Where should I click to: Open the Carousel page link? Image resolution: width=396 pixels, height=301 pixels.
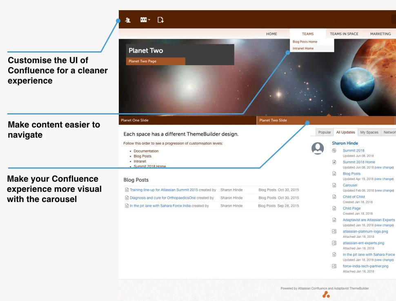coord(350,185)
